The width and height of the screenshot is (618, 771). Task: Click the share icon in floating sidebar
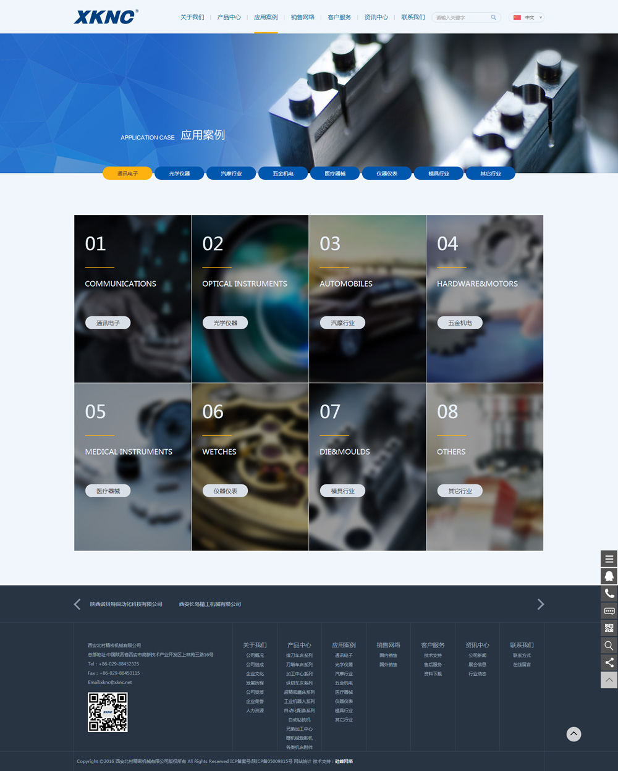tap(609, 663)
